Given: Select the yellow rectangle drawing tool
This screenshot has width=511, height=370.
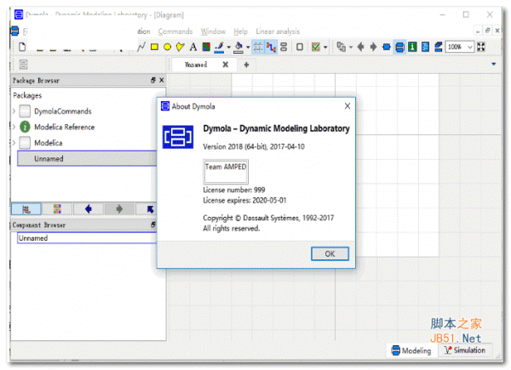Looking at the screenshot, I should click(155, 47).
